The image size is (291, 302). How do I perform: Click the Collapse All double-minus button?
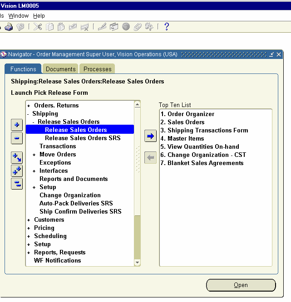(17, 184)
